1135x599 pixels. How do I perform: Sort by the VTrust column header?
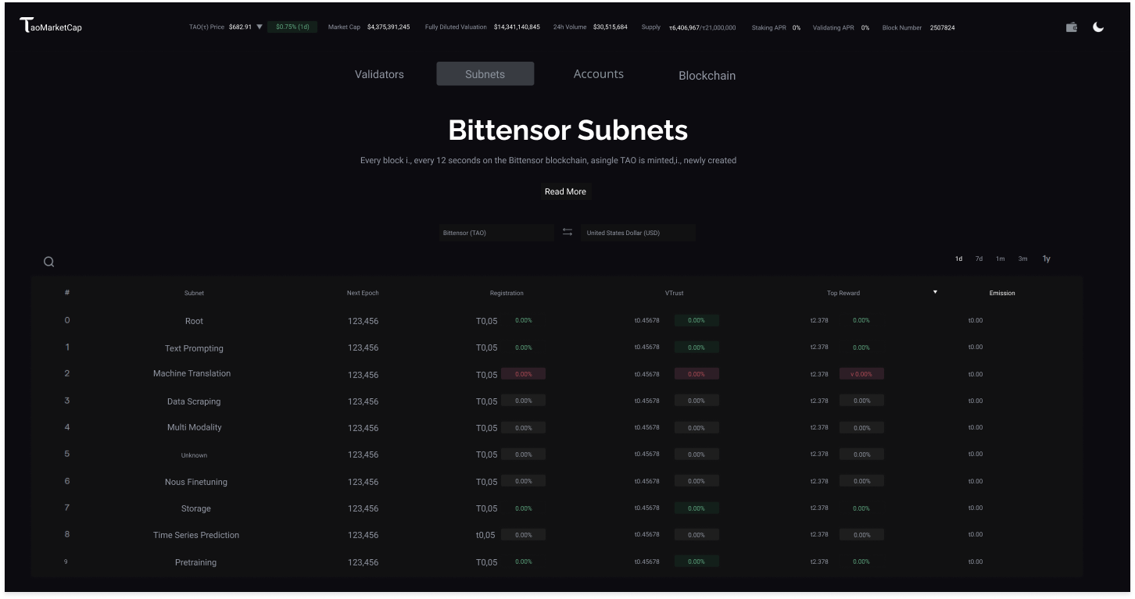[x=674, y=293]
